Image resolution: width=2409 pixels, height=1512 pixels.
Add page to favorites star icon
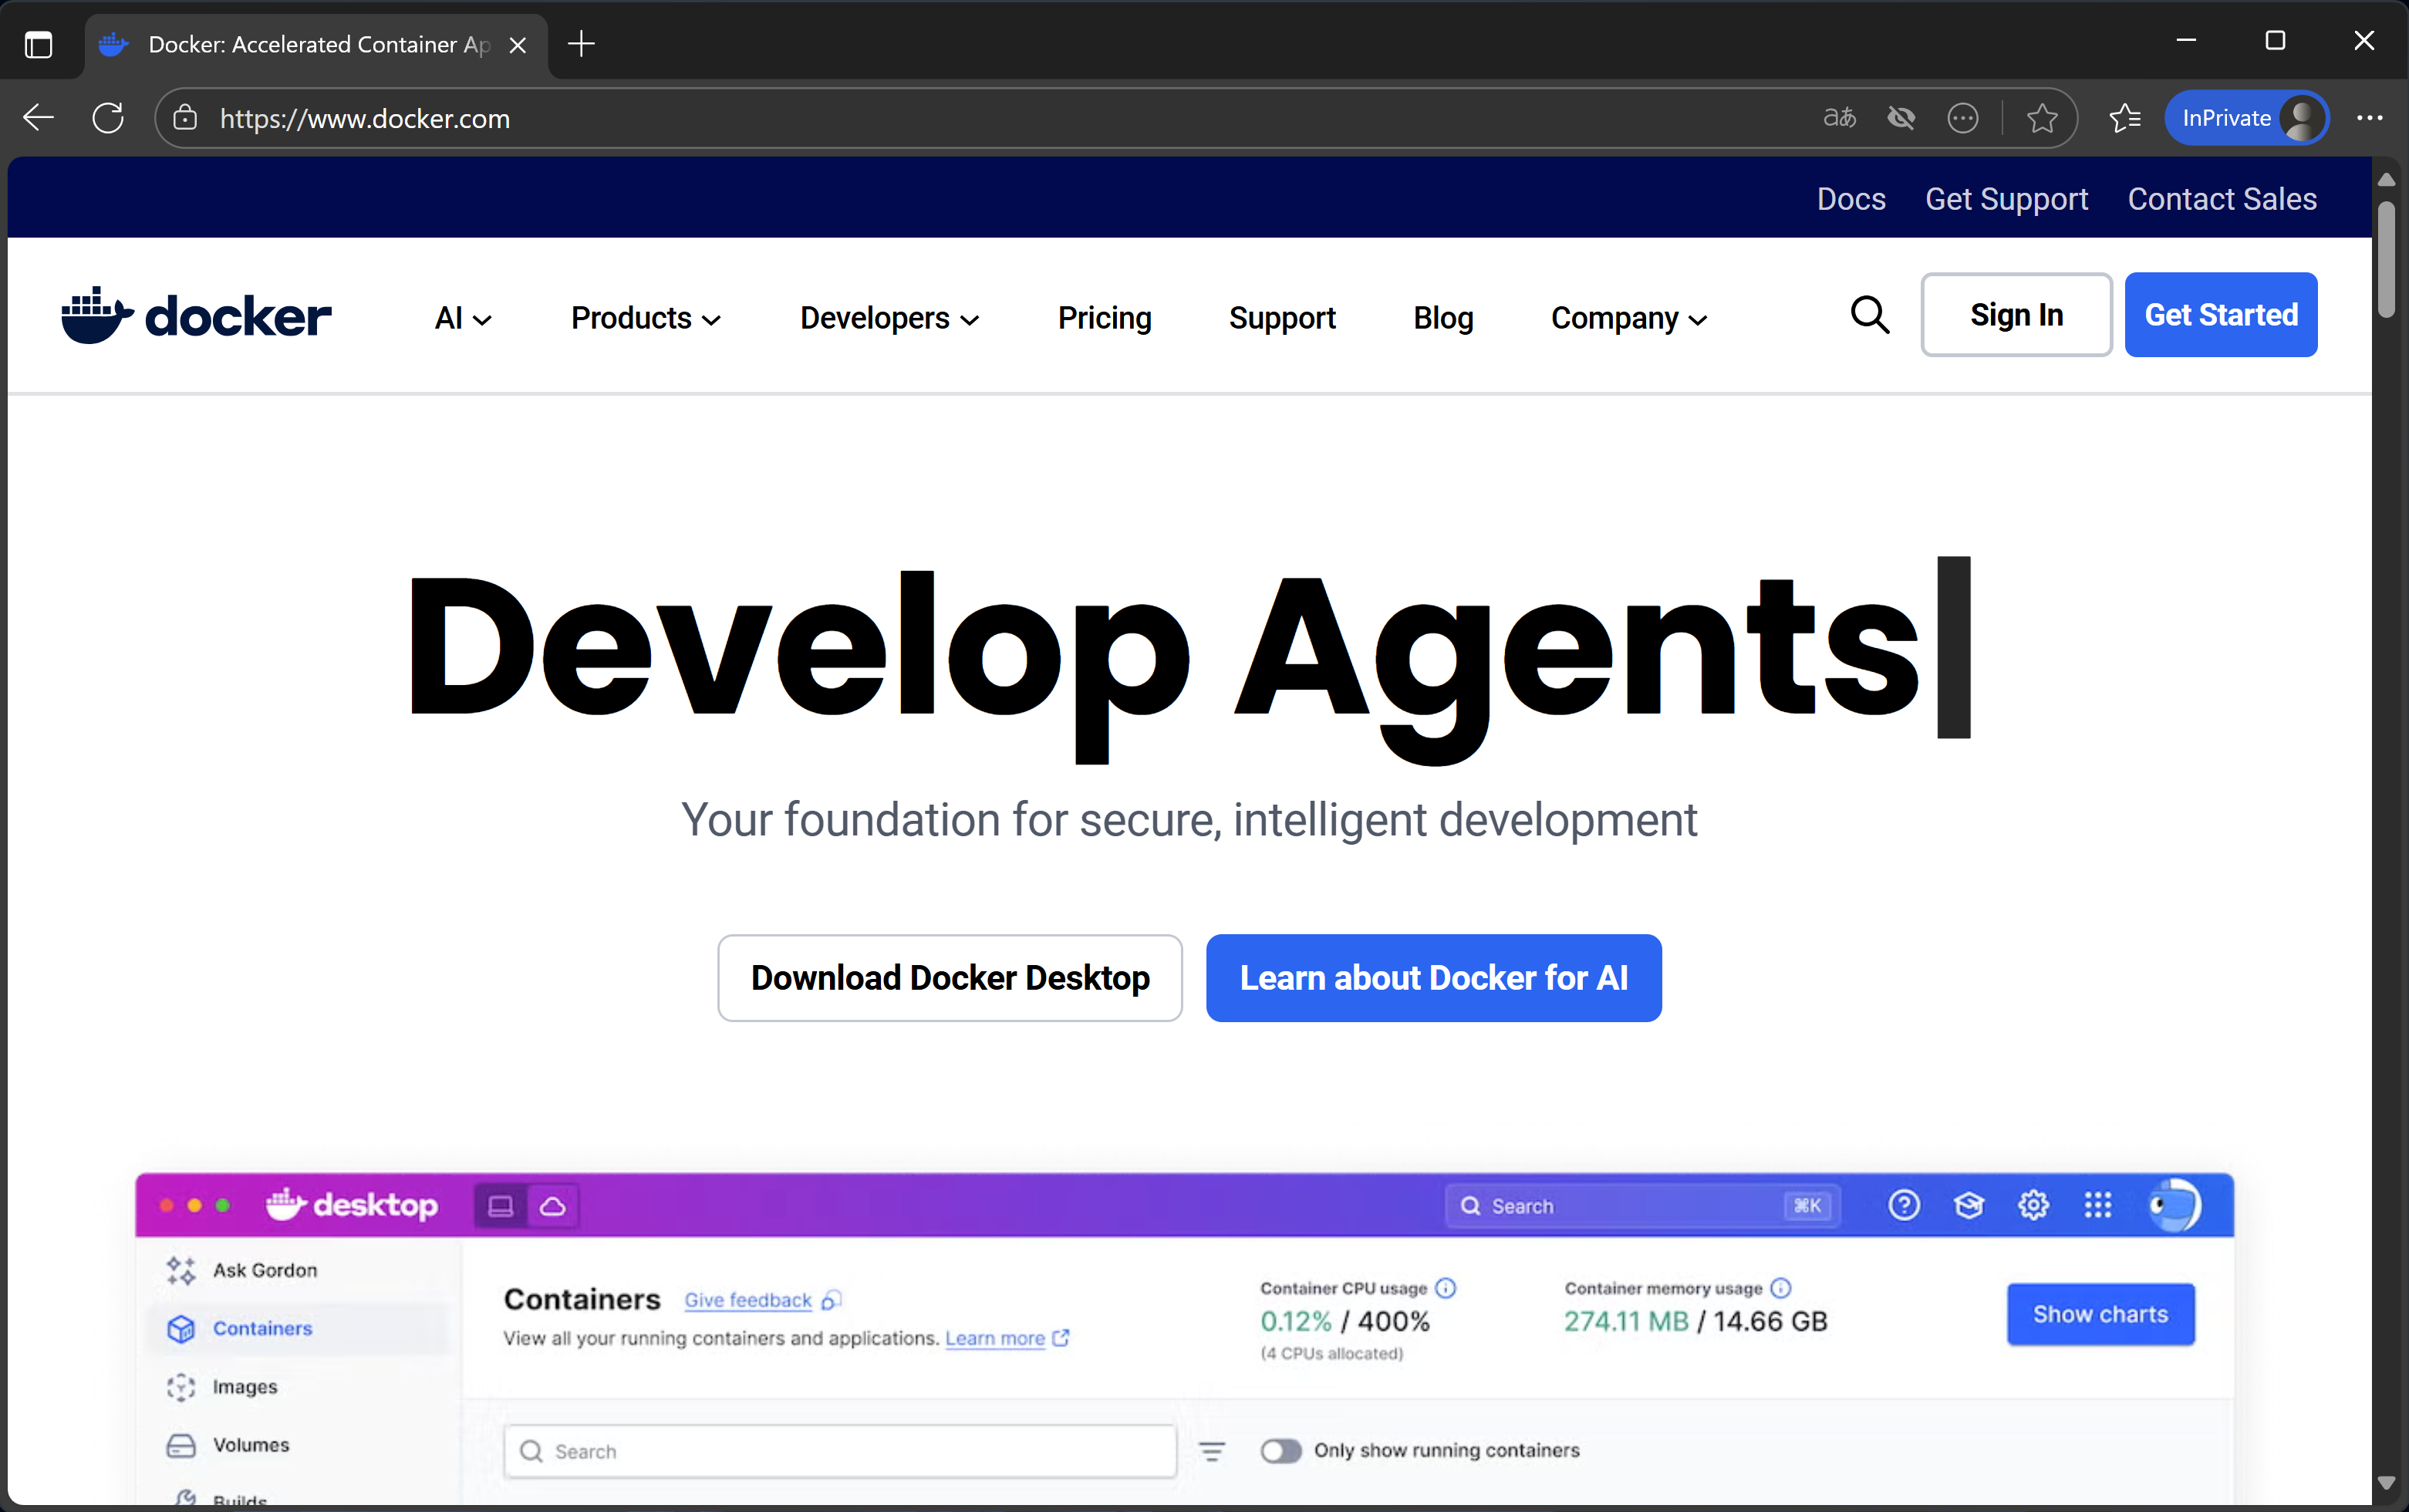pos(2041,118)
